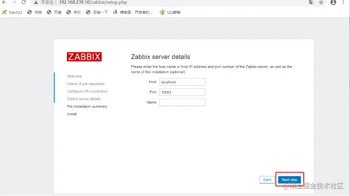This screenshot has width=350, height=196.
Task: Click the browser forward arrow
Action: (x=14, y=2)
